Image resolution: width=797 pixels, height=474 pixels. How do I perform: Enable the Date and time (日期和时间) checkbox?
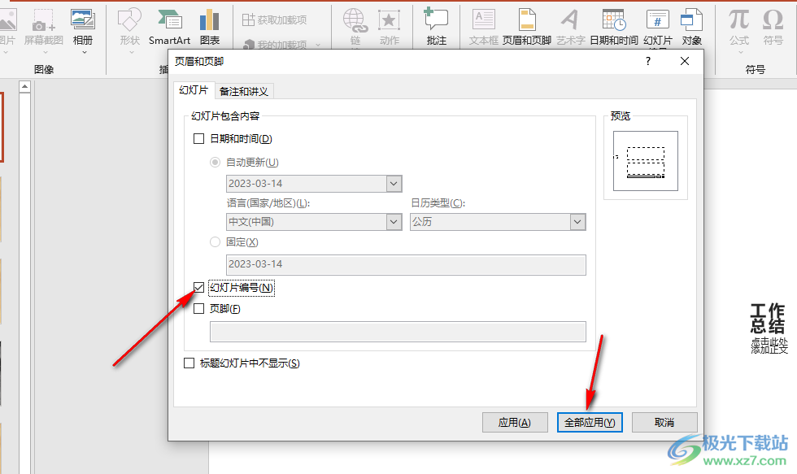click(198, 139)
